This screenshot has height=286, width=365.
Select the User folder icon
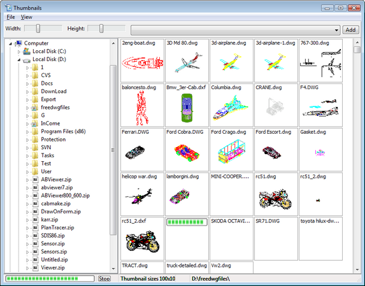point(35,171)
